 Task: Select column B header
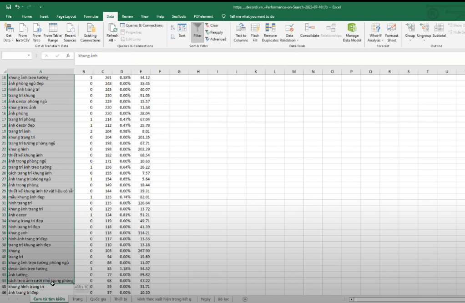pyautogui.click(x=84, y=71)
